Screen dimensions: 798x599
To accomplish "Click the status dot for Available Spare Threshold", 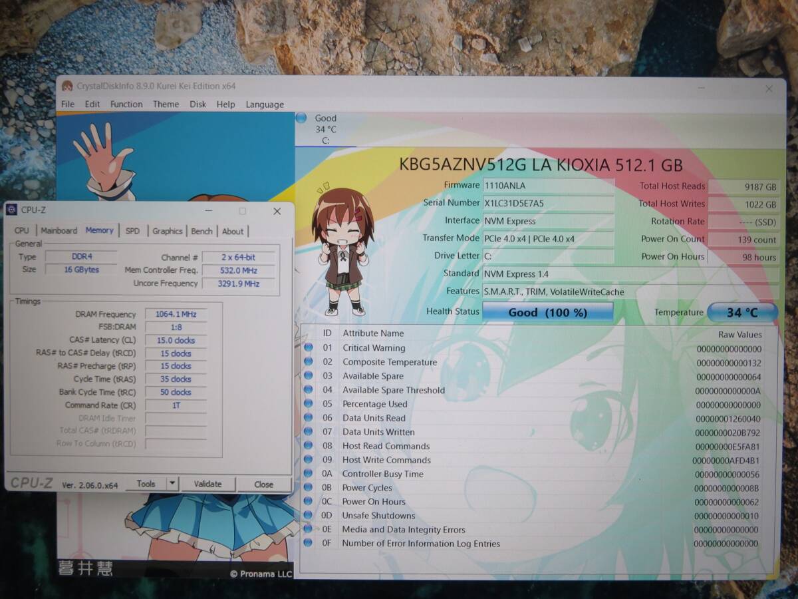I will coord(309,389).
